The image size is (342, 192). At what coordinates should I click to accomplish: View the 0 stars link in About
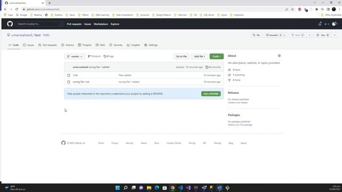pyautogui.click(x=234, y=70)
